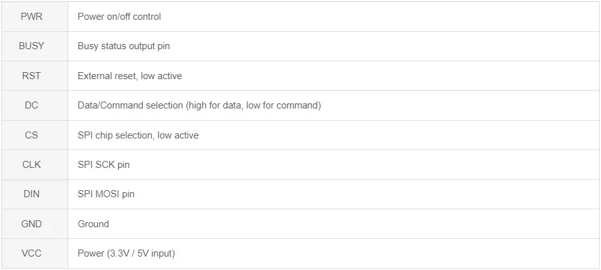The width and height of the screenshot is (601, 270).
Task: Click the GND pin label cell
Action: pos(31,224)
